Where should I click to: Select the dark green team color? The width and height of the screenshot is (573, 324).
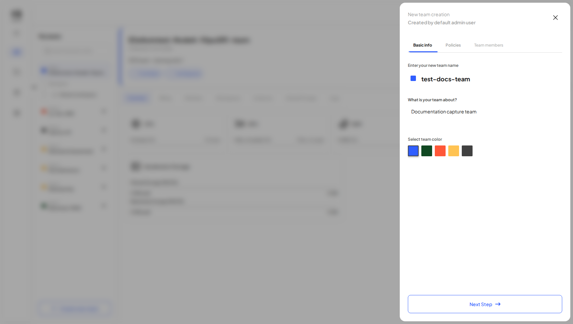(427, 151)
